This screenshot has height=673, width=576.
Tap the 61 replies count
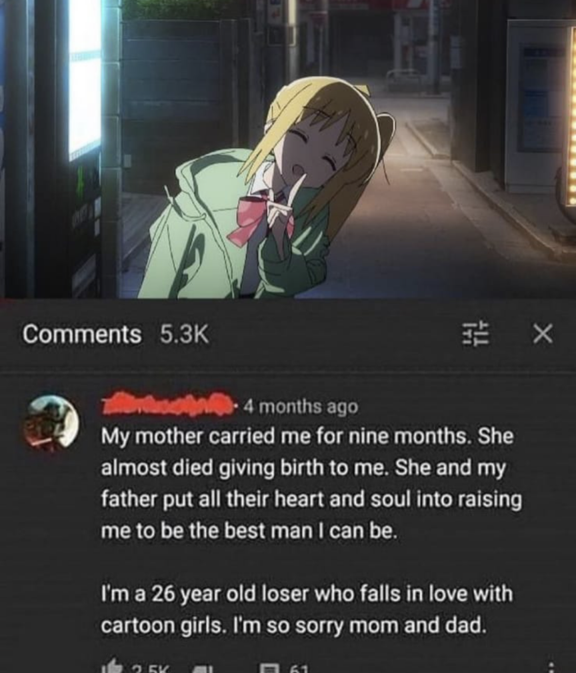299,669
